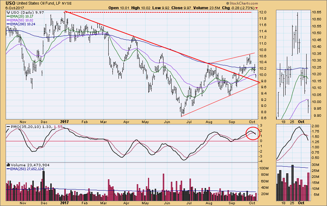
Task: Click the Low 9.92 value
Action: 161,8
